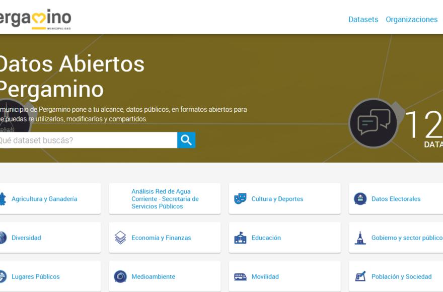The width and height of the screenshot is (443, 292).
Task: Open the Agricultura y Ganadería category
Action: coord(44,199)
